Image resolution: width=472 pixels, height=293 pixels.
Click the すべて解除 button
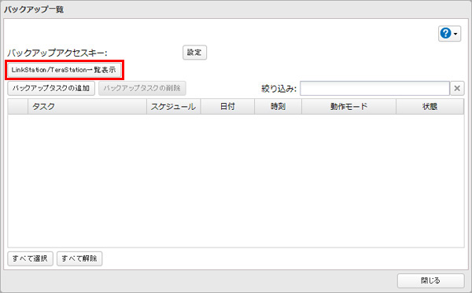tap(79, 258)
